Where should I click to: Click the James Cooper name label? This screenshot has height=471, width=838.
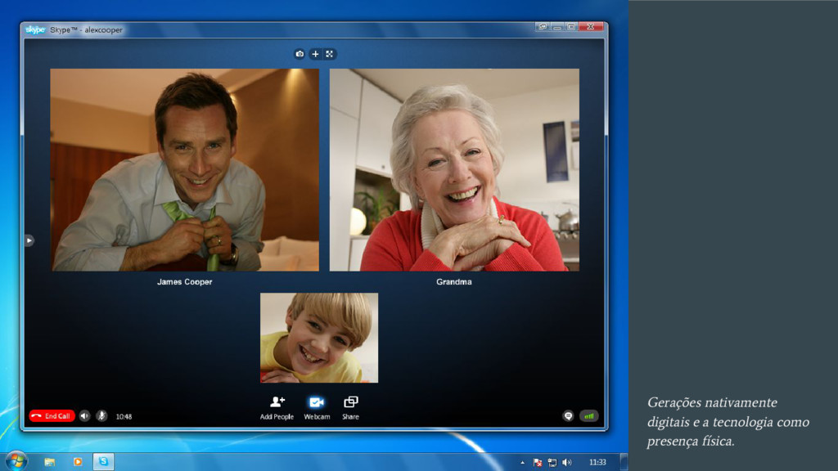point(184,282)
